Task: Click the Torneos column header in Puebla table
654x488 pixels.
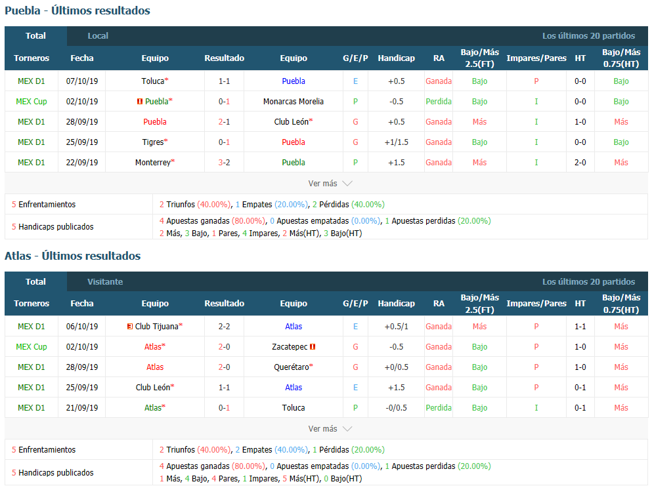Action: click(x=32, y=58)
